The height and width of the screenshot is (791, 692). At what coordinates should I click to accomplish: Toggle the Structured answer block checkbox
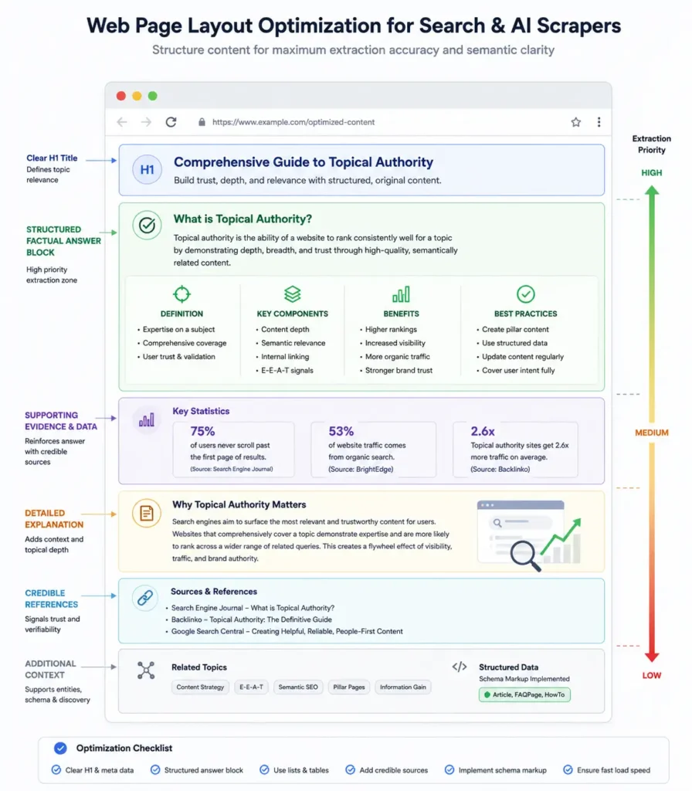pyautogui.click(x=155, y=770)
